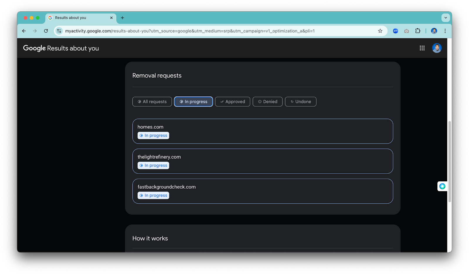Show Undone removal requests
Image resolution: width=469 pixels, height=275 pixels.
(301, 102)
